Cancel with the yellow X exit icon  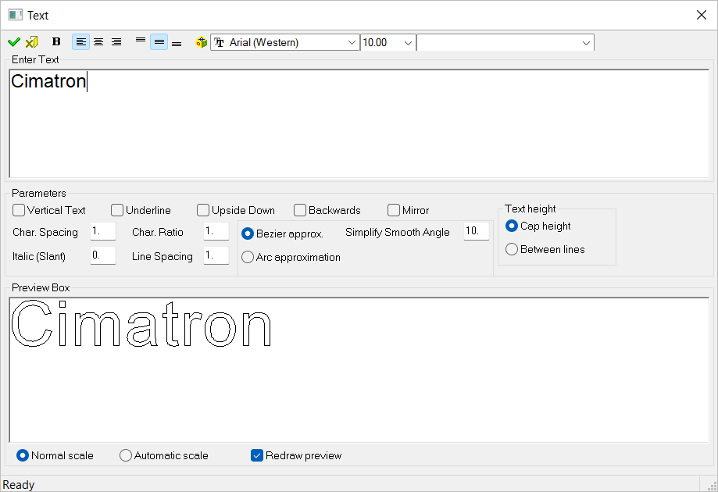click(31, 42)
